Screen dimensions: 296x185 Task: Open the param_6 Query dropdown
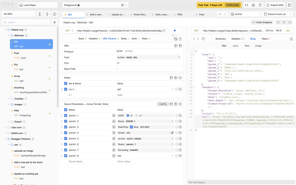pos(145,144)
